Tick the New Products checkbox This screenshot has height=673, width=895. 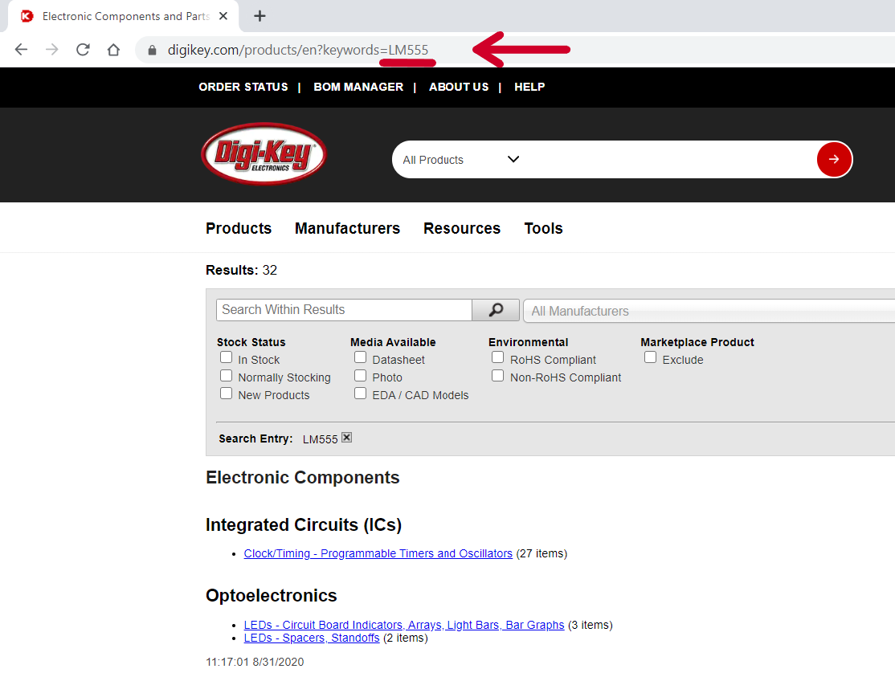[226, 394]
